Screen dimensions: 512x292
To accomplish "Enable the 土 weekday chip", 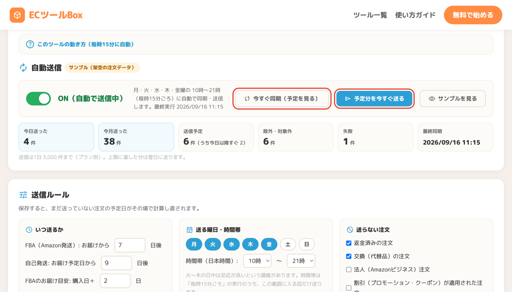I will [288, 244].
